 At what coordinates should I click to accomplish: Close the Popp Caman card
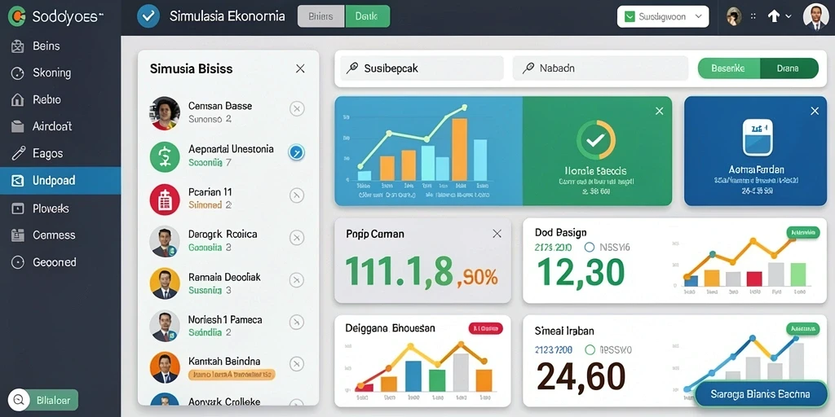[x=497, y=234]
